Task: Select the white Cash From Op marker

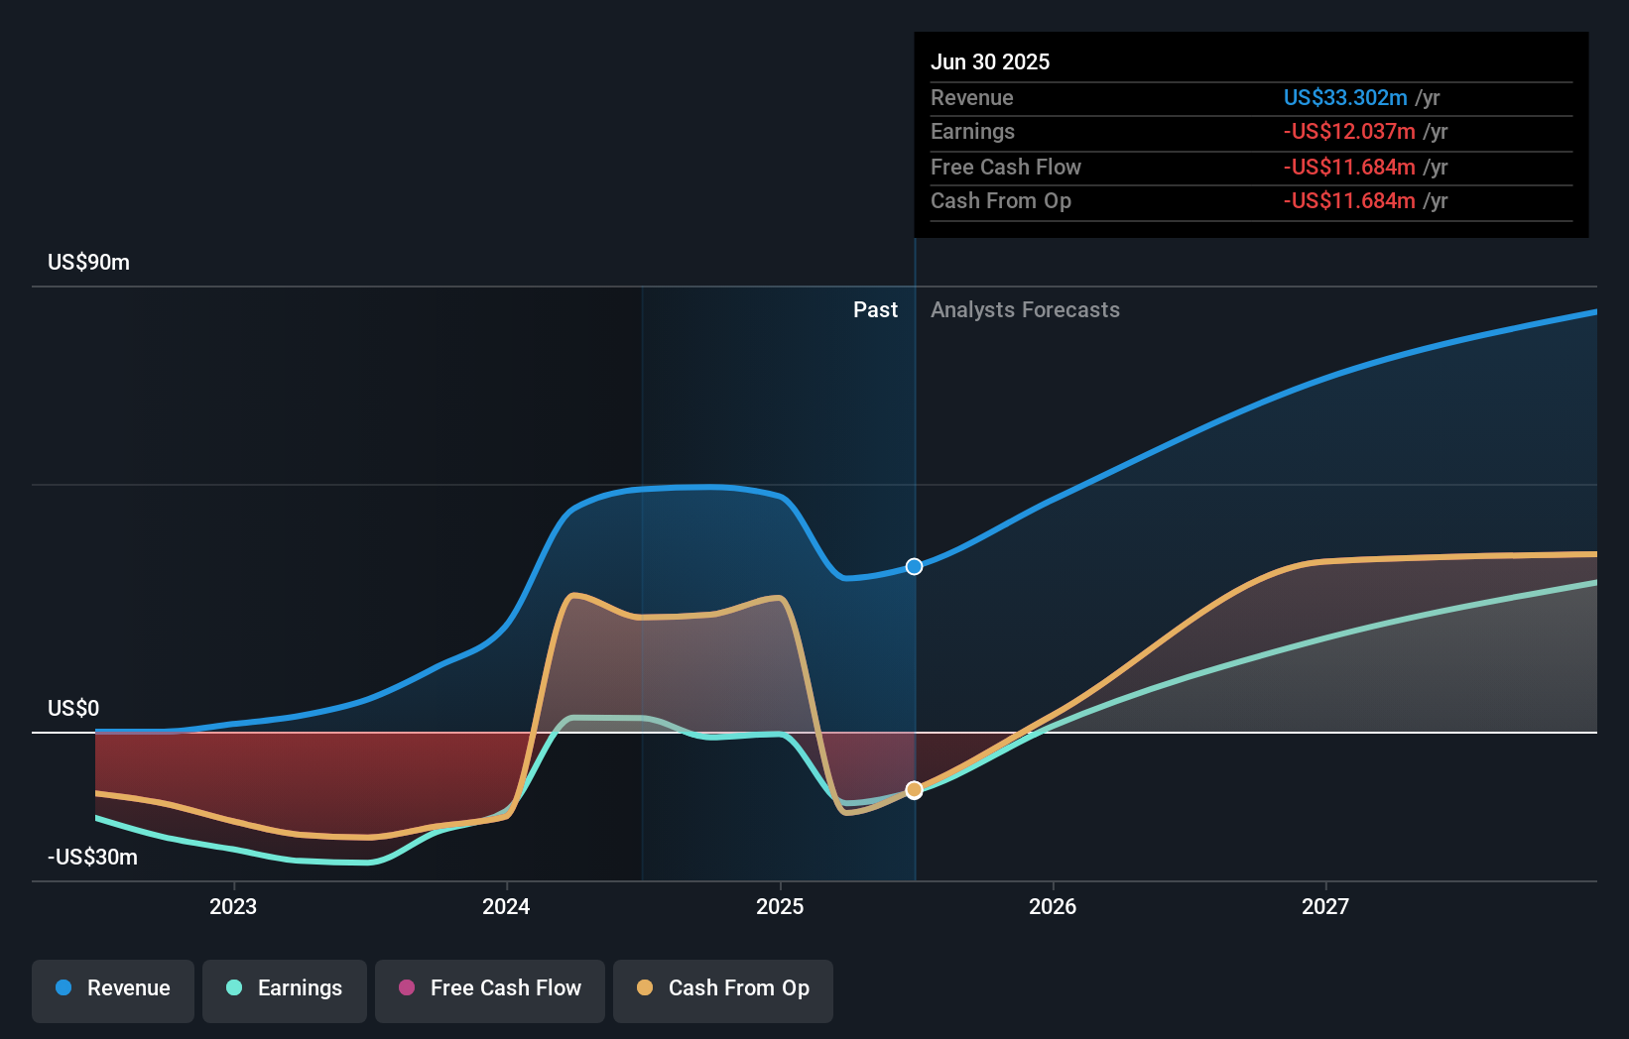Action: click(914, 790)
